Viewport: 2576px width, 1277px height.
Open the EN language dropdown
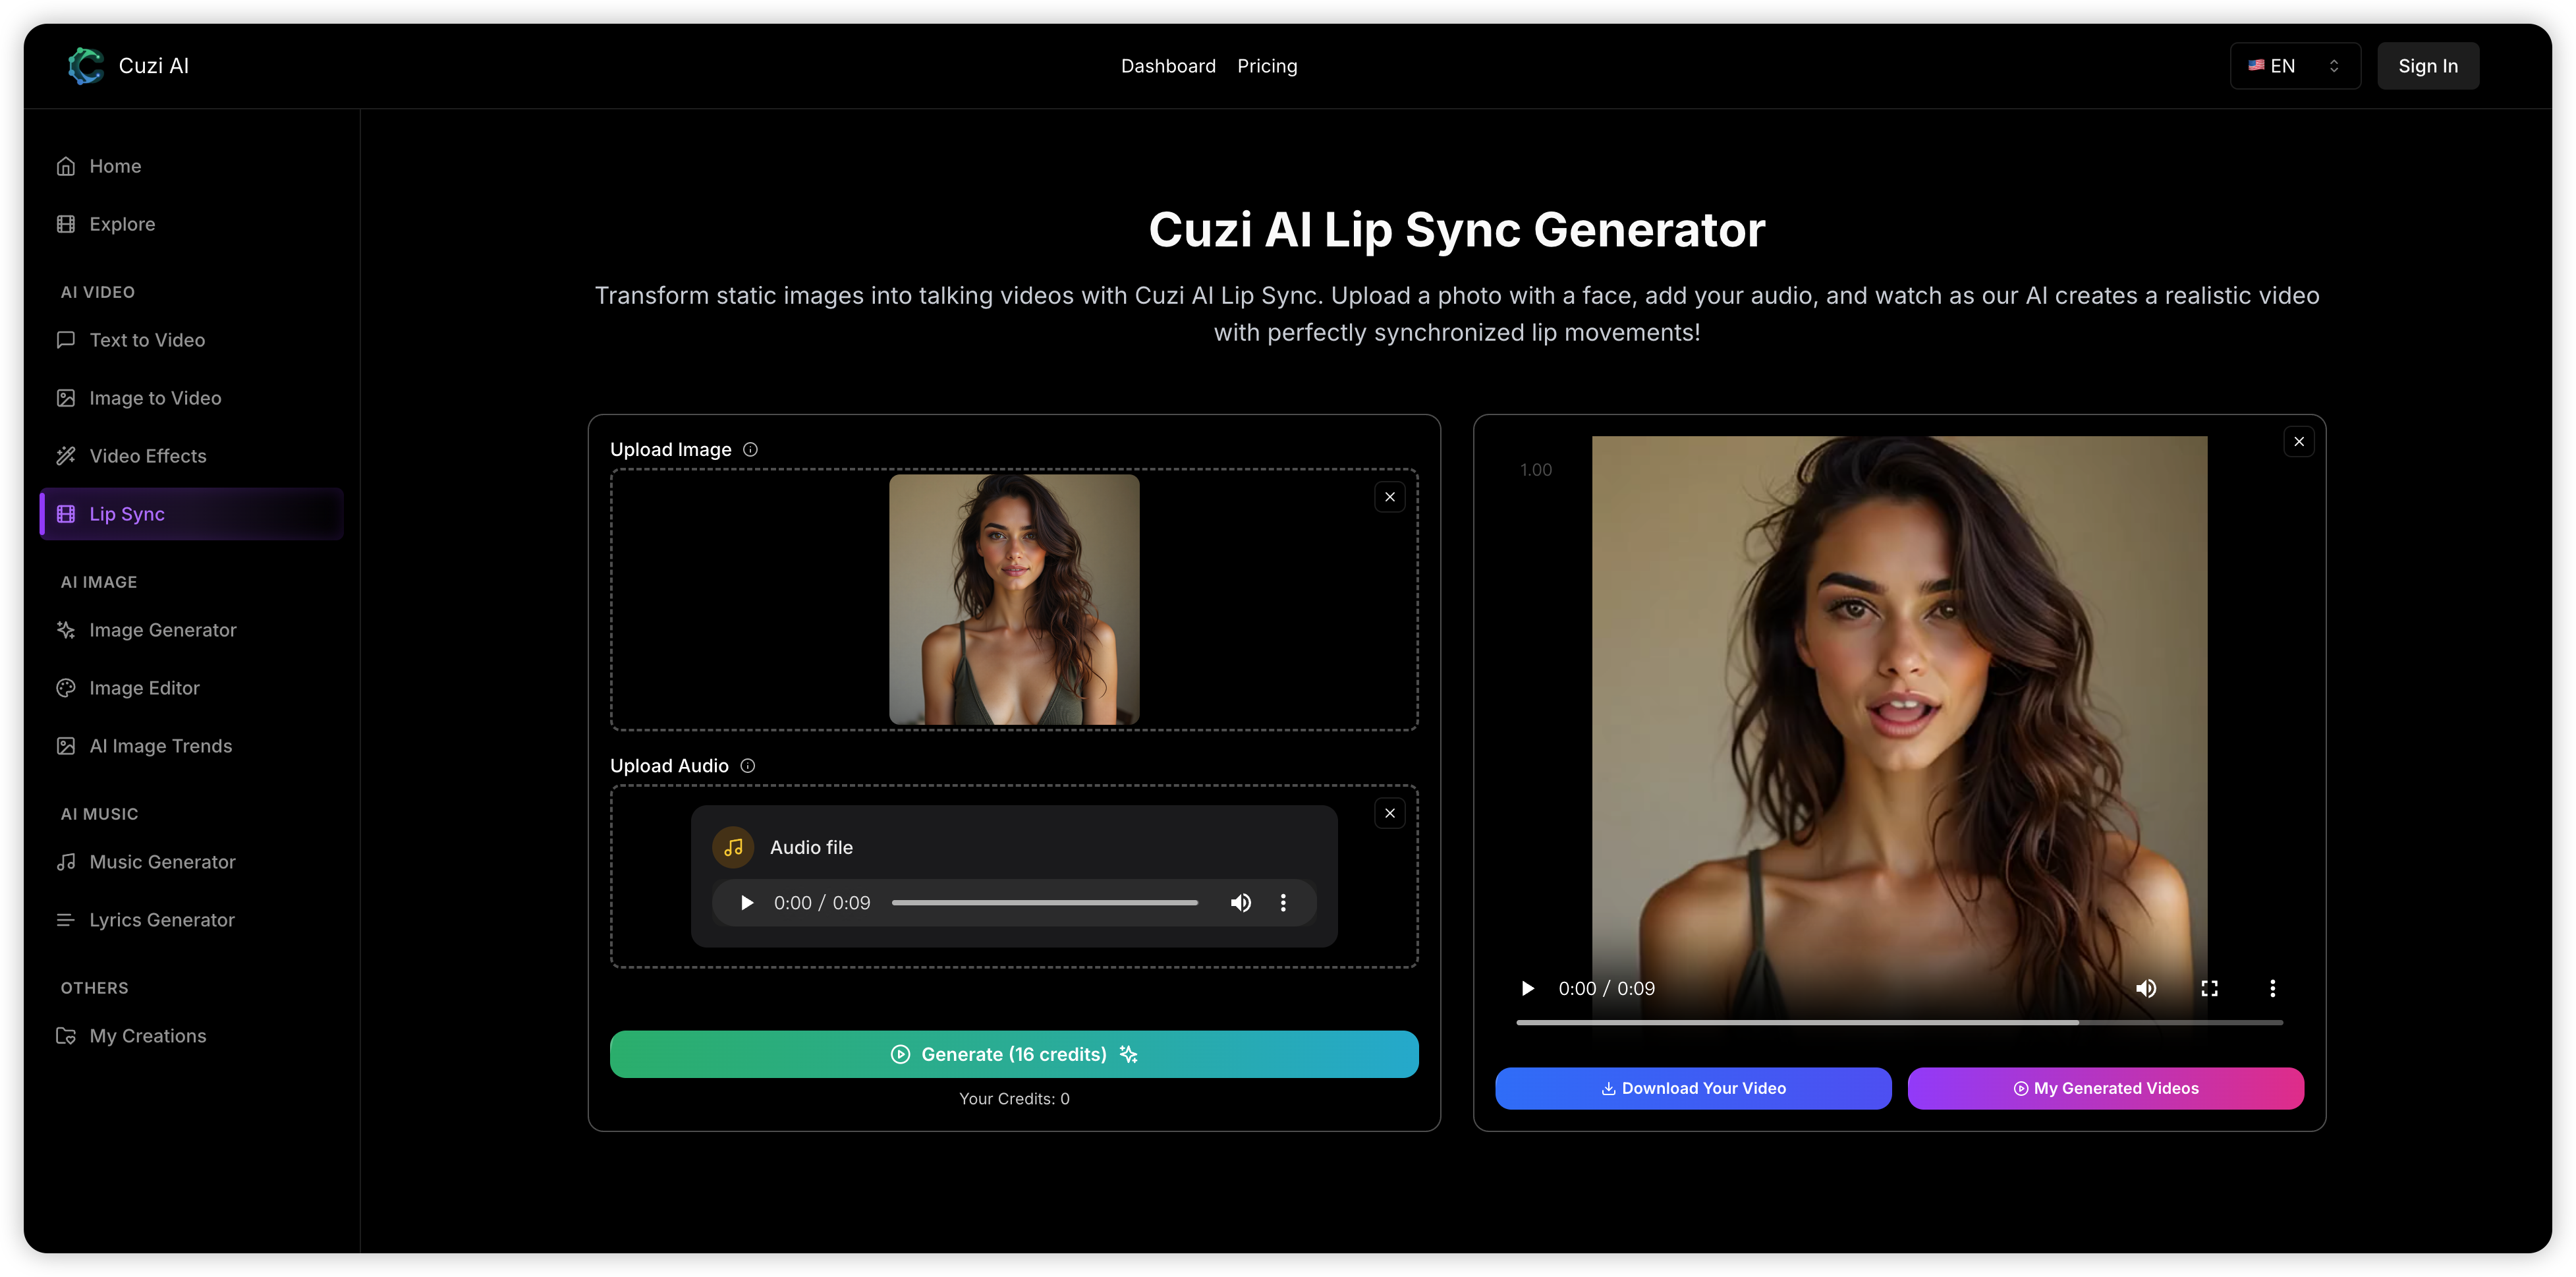pos(2295,66)
